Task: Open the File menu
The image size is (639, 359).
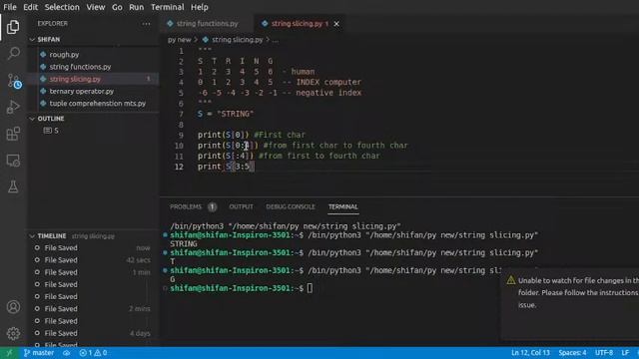Action: click(10, 7)
